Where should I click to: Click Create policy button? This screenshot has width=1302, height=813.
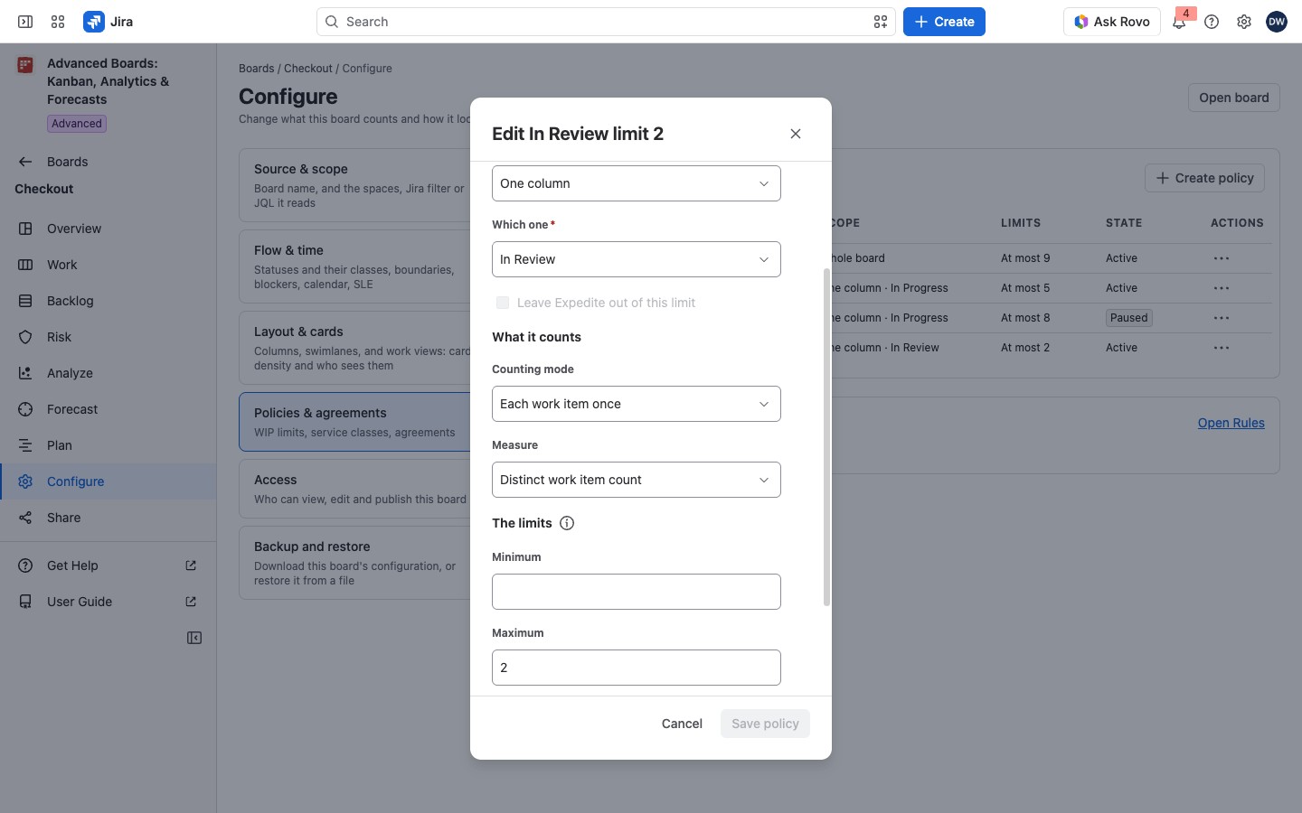pyautogui.click(x=1204, y=178)
